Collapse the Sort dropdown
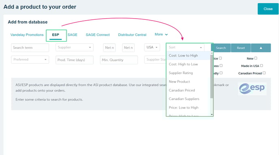Viewport: 279px width, 155px height. click(x=185, y=47)
